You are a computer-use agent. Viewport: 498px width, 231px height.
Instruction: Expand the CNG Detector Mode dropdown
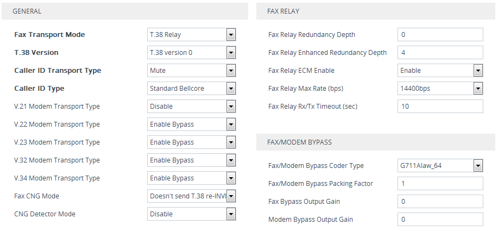tap(191, 214)
